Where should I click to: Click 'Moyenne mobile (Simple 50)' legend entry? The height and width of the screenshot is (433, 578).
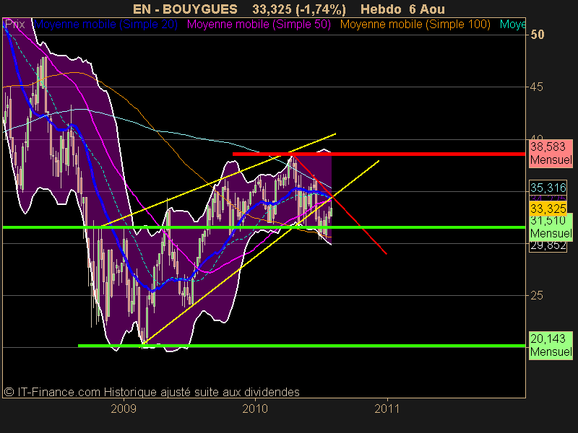pos(259,25)
